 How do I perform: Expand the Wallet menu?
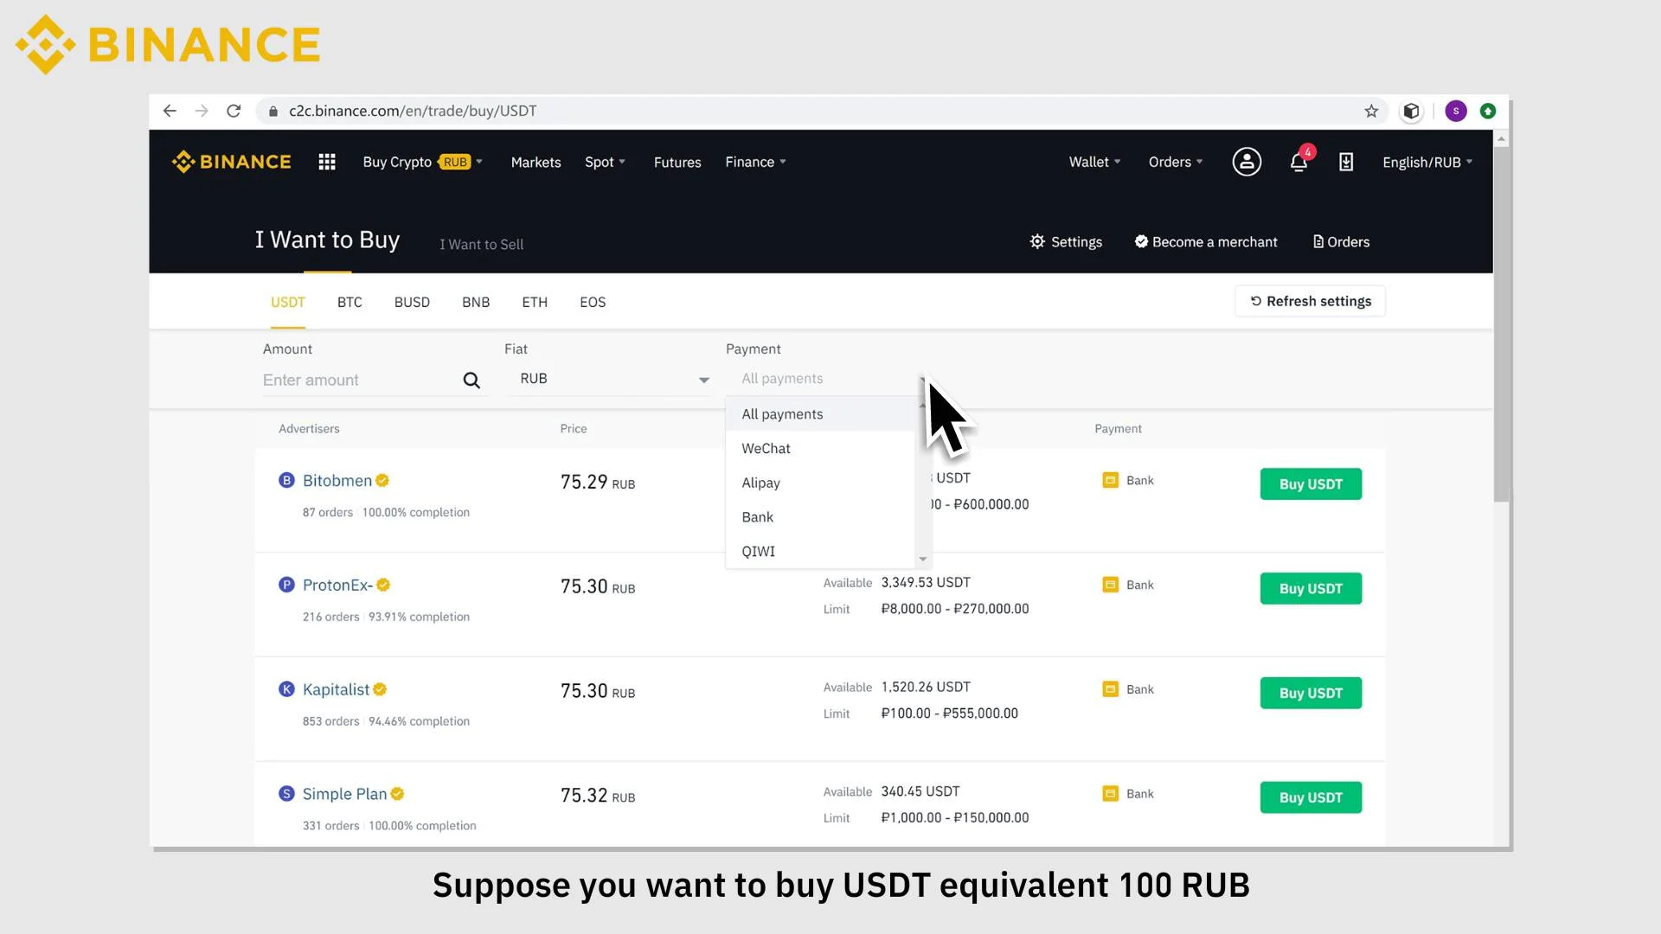1094,162
